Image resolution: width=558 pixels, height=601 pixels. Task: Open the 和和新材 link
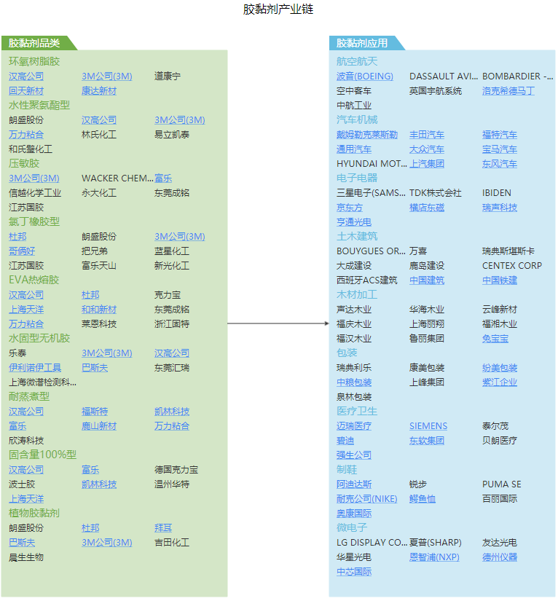click(x=99, y=310)
